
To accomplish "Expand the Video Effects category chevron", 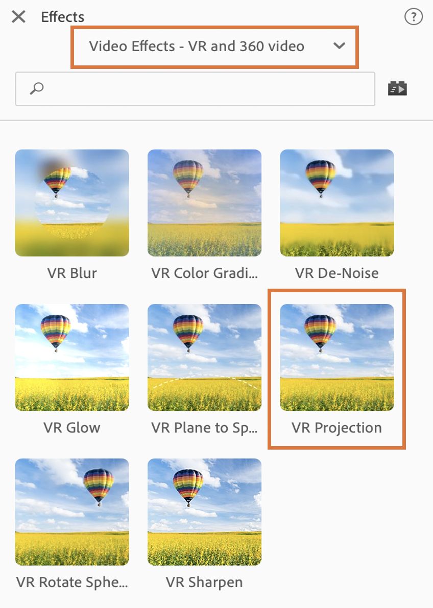I will click(339, 46).
